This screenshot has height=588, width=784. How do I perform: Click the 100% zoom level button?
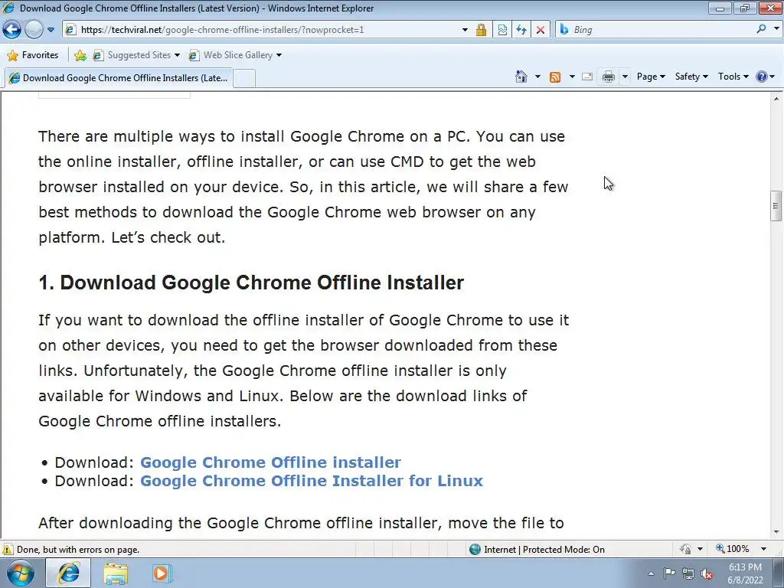733,549
